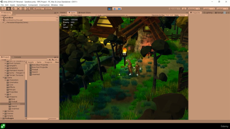This screenshot has width=230, height=129.
Task: Select the Hand tool in the toolbar
Action: 4,9
